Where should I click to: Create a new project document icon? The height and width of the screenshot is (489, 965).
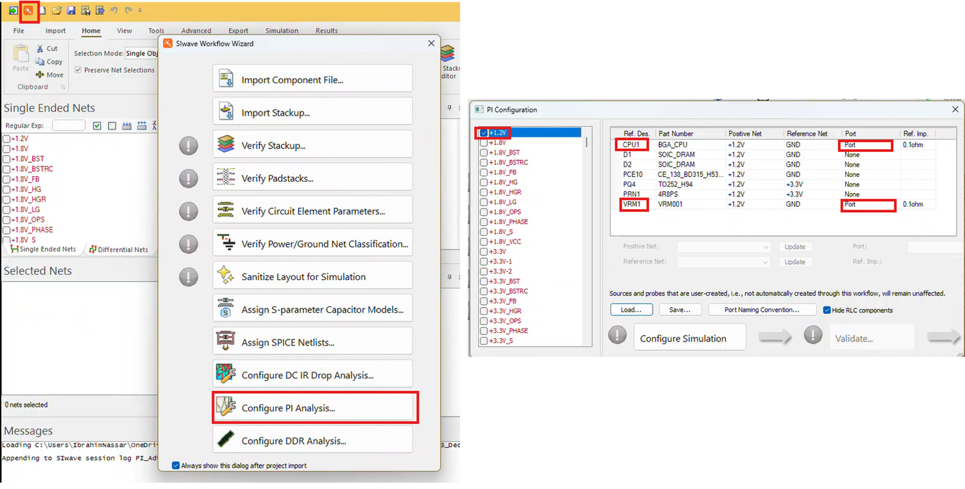coord(43,10)
